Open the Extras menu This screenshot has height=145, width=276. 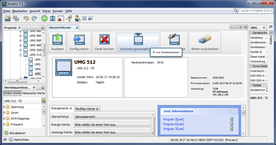coord(47,11)
